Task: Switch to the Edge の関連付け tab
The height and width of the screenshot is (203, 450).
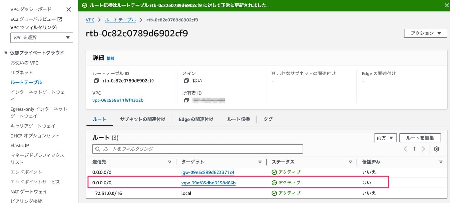Action: click(196, 119)
